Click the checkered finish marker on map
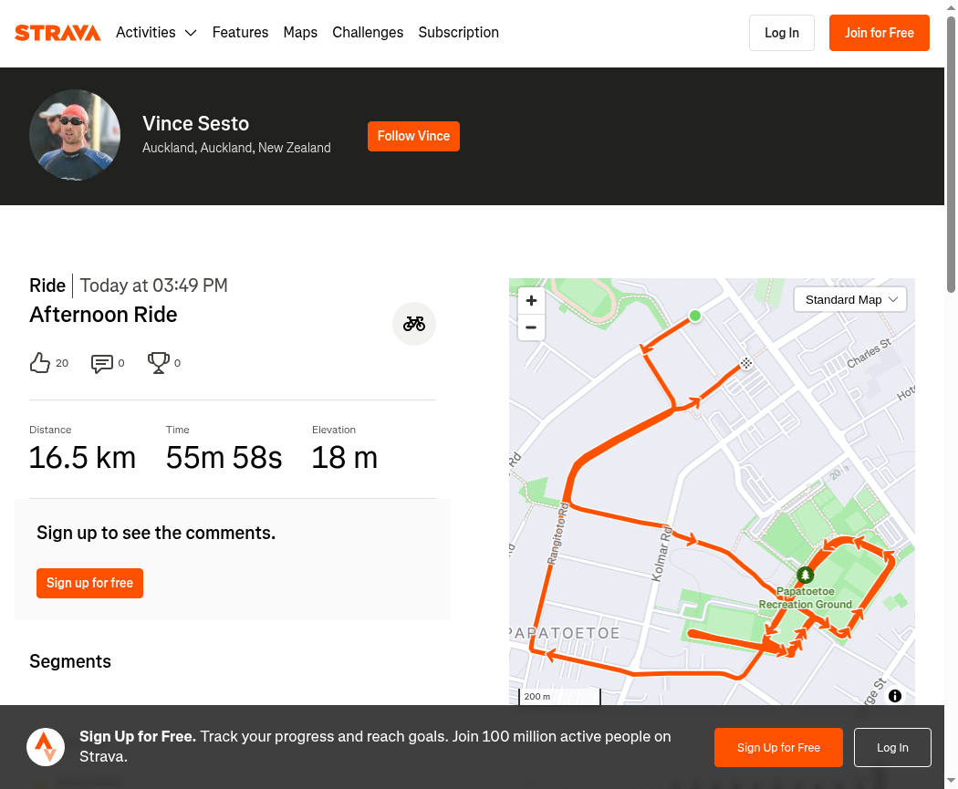958x789 pixels. tap(746, 363)
